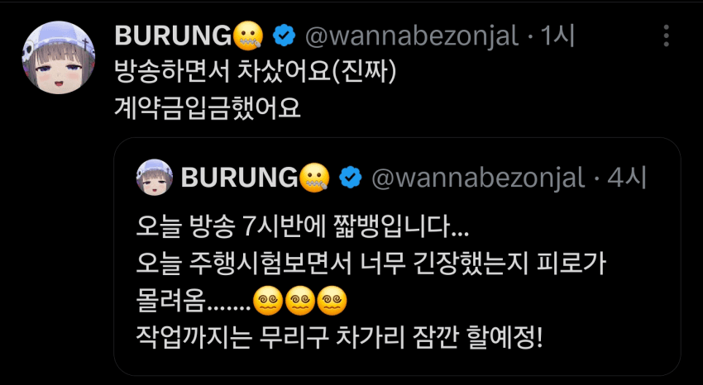Click the 4시 timestamp of quoted tweet
703x385 pixels.
pos(627,178)
